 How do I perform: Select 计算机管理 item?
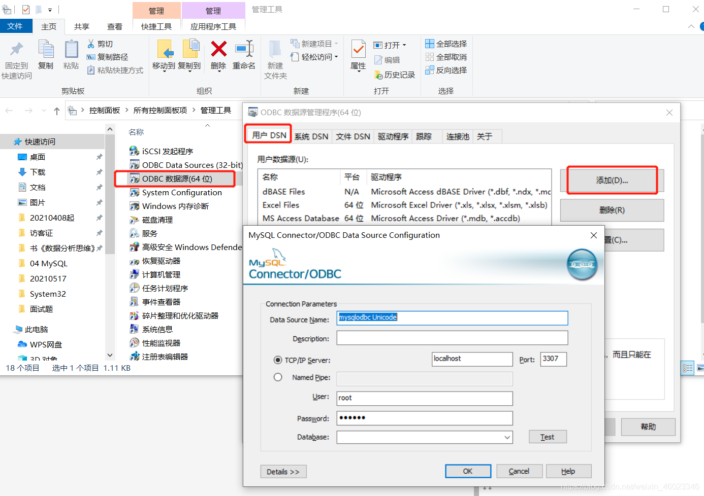(x=155, y=275)
